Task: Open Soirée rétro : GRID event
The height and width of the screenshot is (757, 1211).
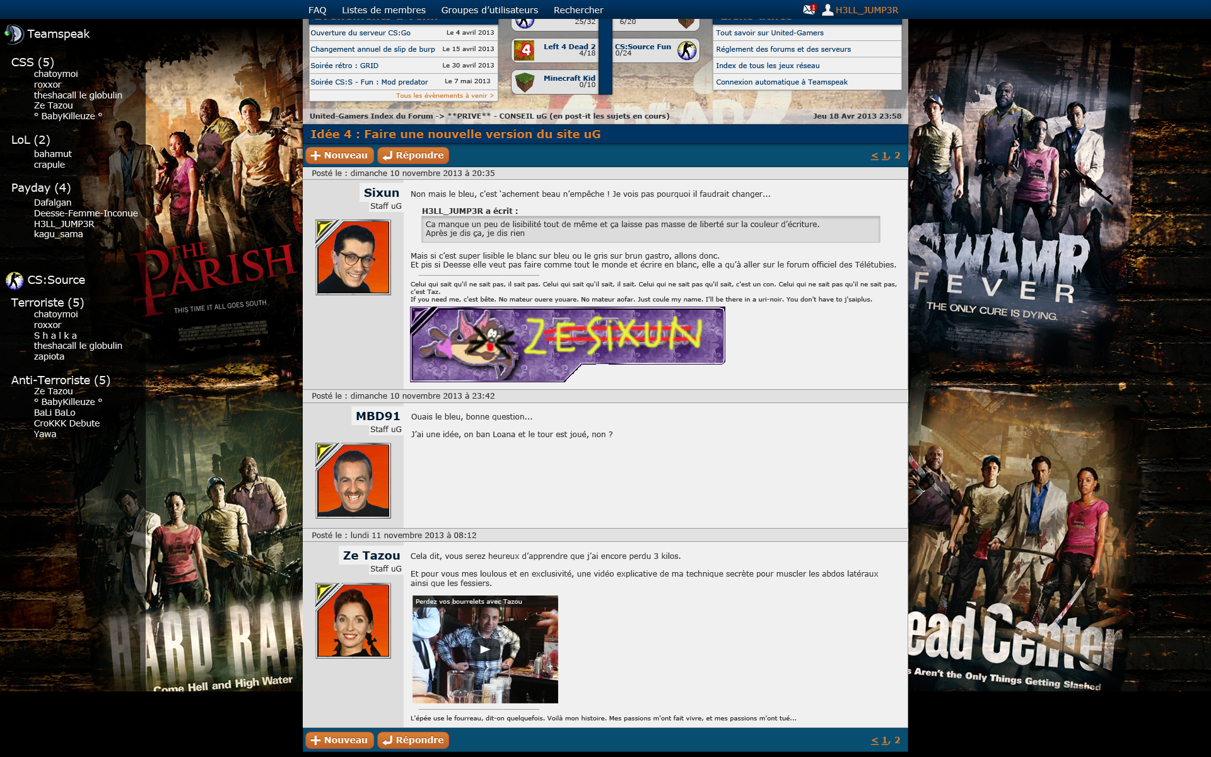Action: (344, 66)
